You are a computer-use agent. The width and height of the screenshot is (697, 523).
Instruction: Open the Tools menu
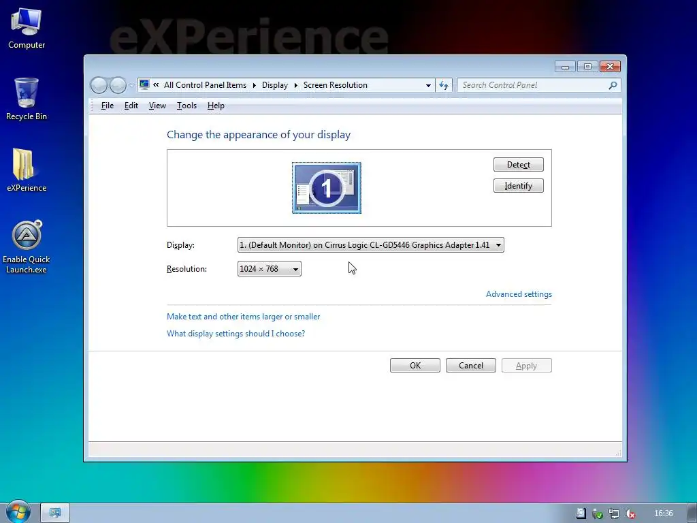187,106
